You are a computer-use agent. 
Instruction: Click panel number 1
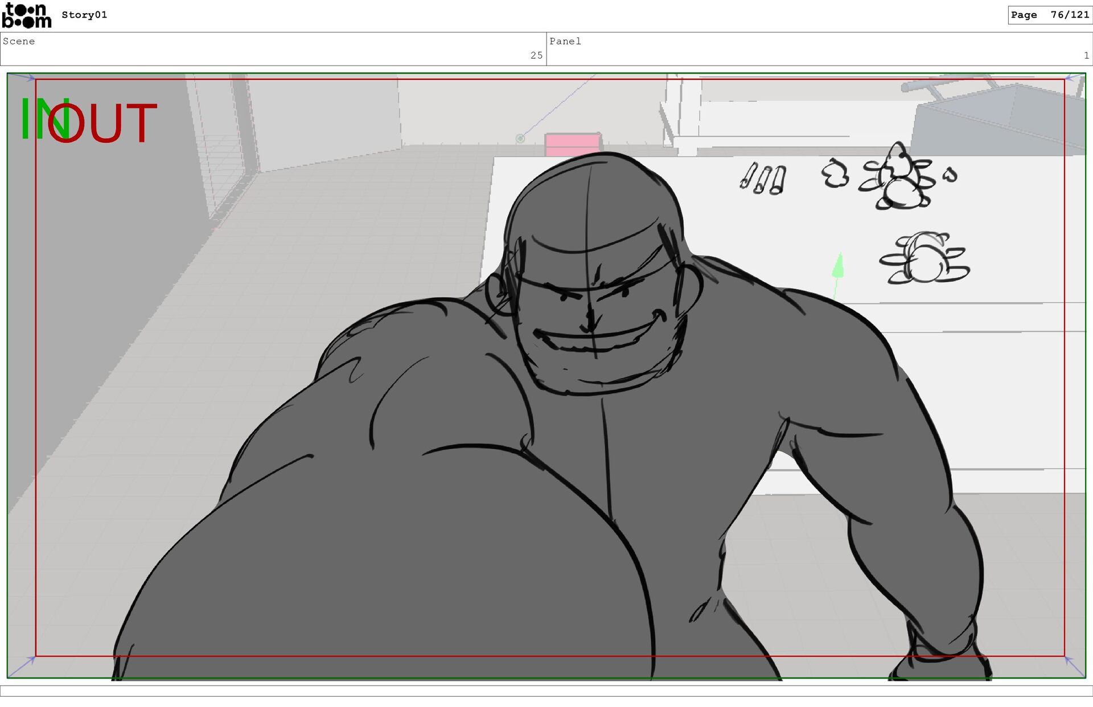1086,55
